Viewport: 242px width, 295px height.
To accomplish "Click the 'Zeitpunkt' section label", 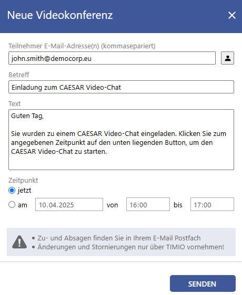I will click(23, 180).
